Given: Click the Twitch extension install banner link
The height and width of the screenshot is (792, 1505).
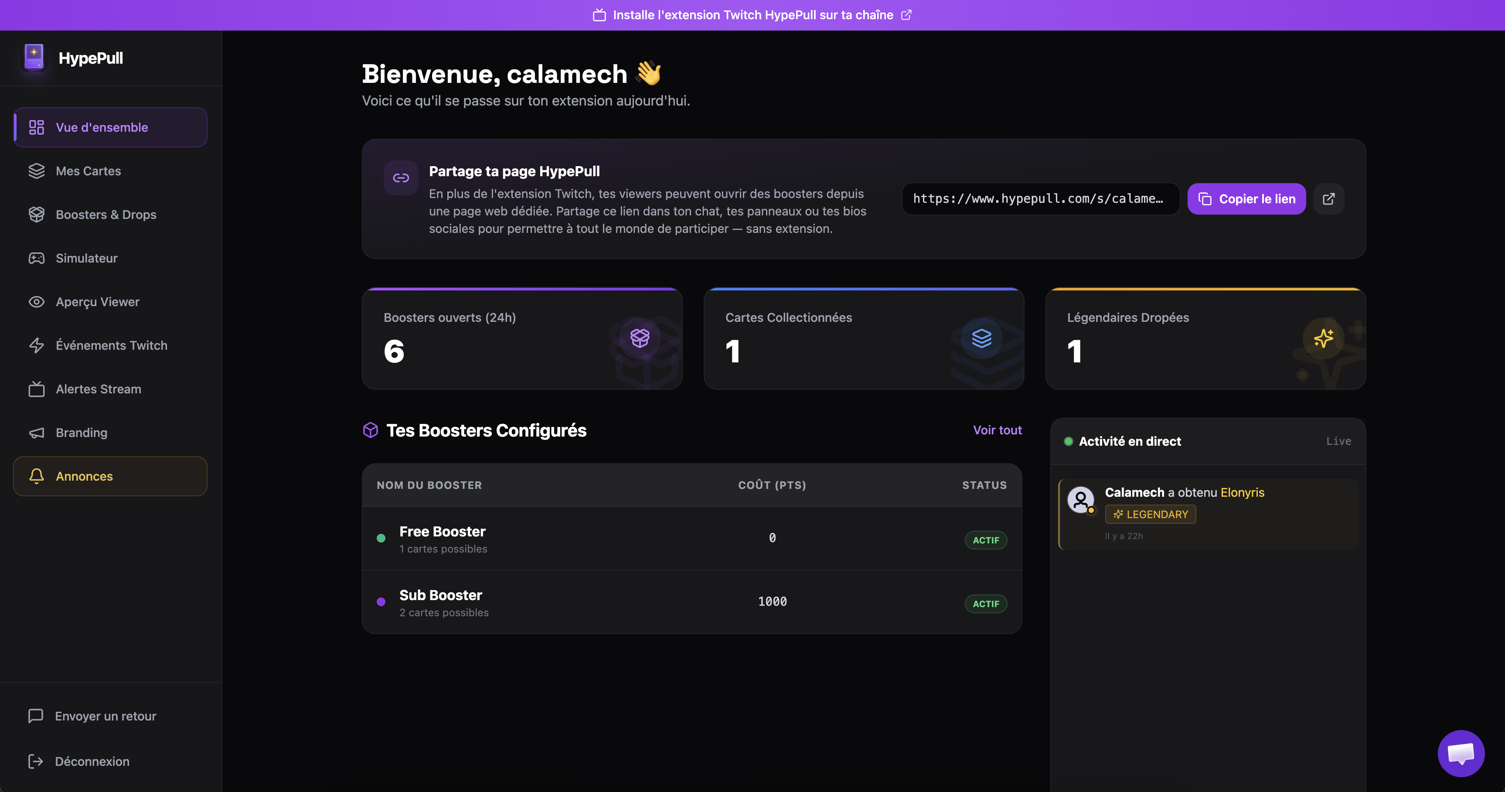Looking at the screenshot, I should tap(752, 15).
